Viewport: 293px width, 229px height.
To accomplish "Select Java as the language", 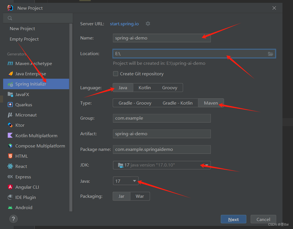I will point(123,88).
